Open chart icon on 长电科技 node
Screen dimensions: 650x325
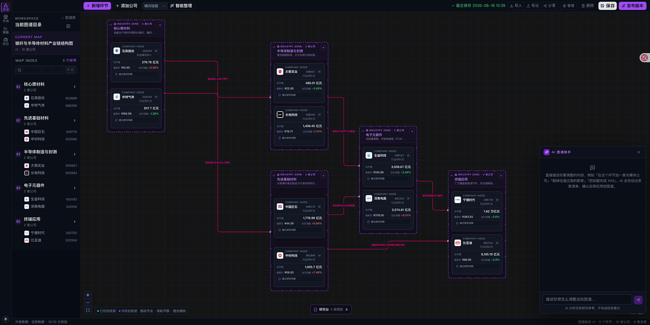(319, 115)
